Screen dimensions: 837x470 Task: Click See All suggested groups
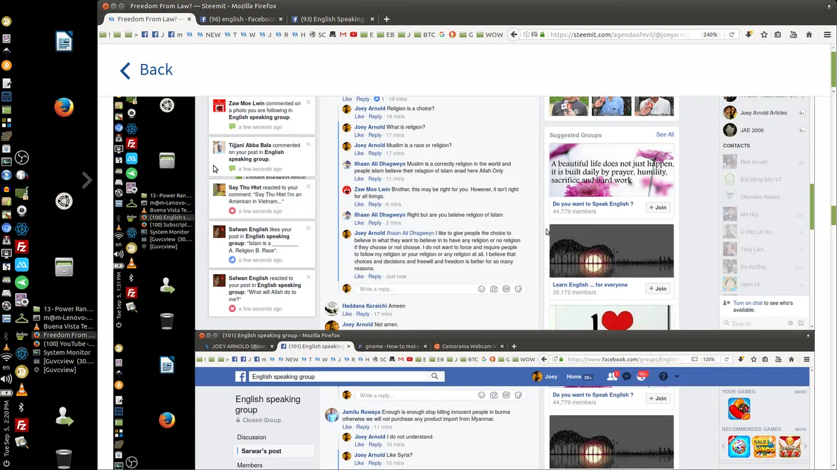point(665,134)
